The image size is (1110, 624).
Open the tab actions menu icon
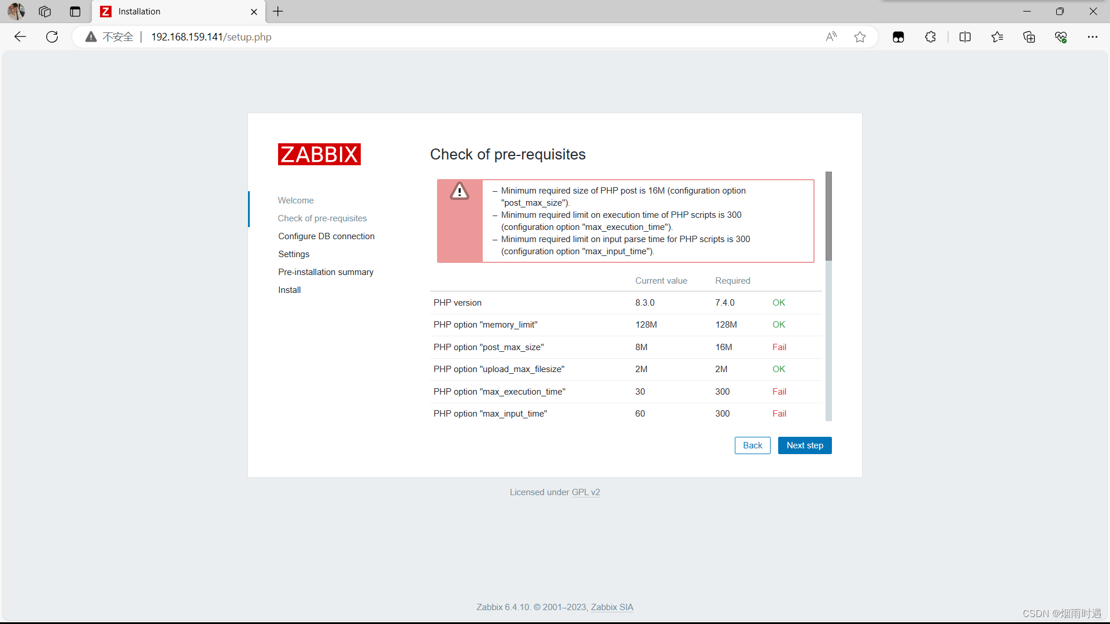(75, 12)
